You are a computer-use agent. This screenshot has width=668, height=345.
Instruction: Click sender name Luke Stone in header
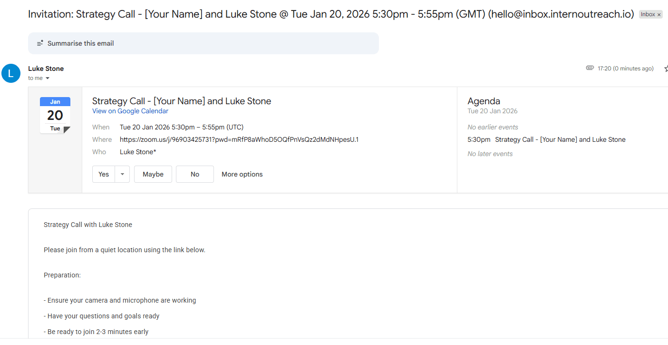[46, 69]
